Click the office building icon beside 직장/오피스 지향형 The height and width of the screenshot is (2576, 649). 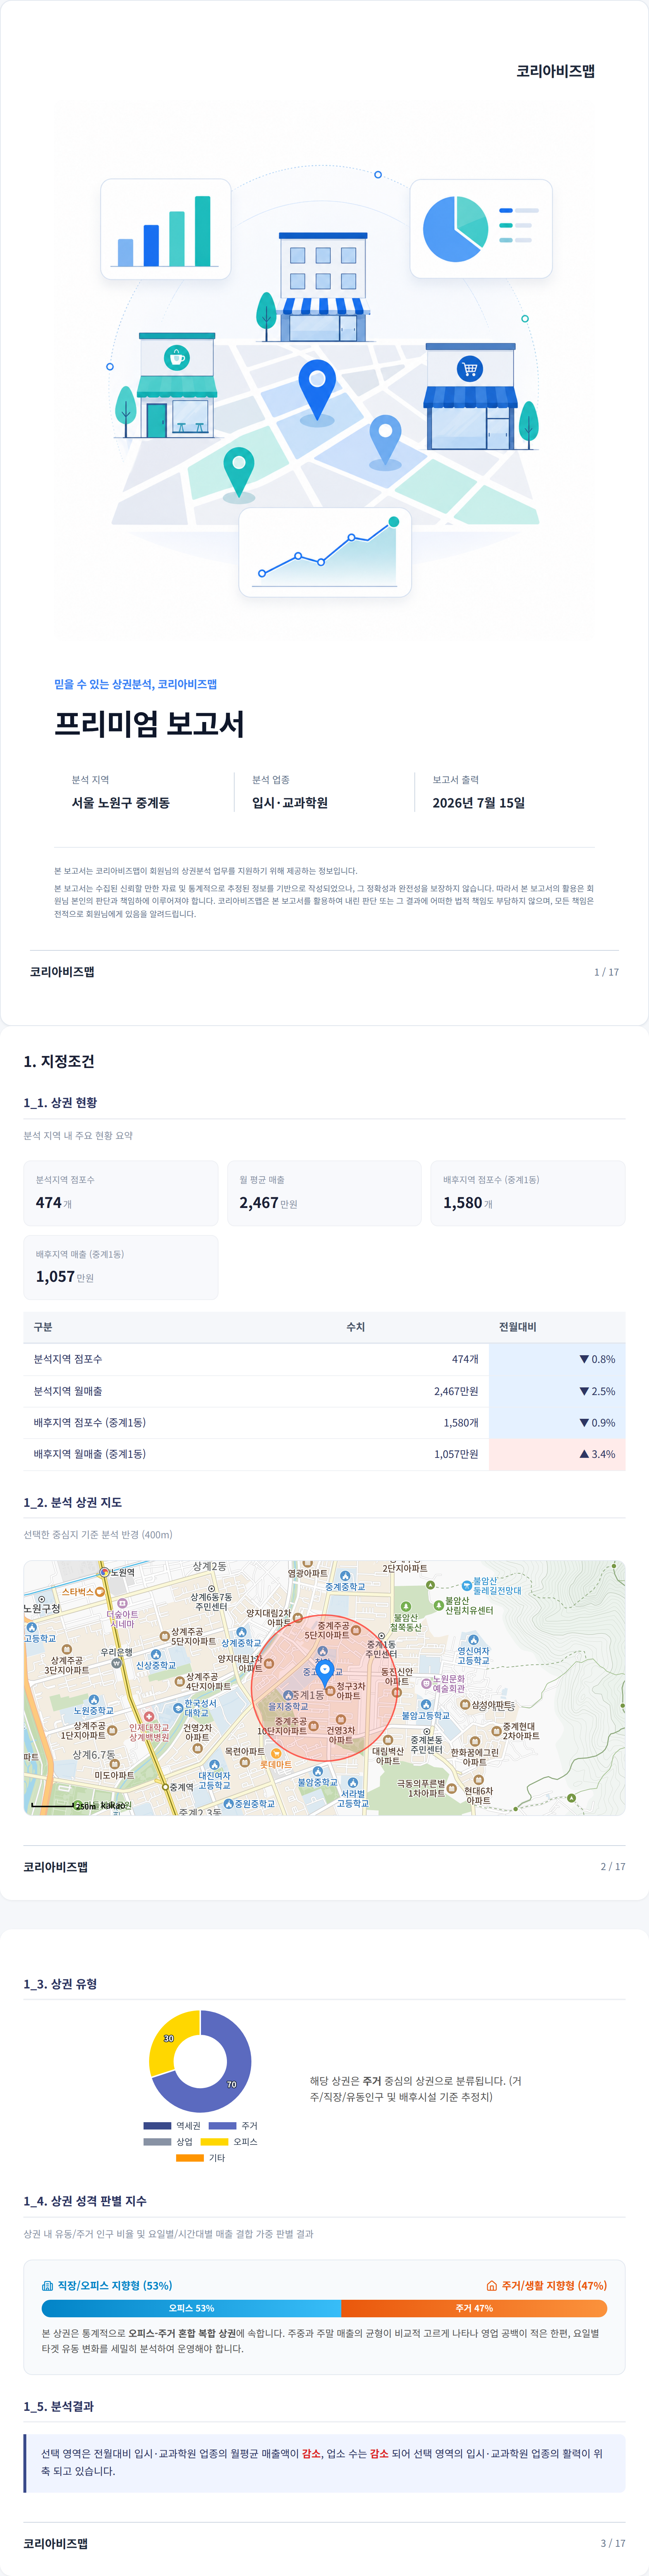(47, 2285)
